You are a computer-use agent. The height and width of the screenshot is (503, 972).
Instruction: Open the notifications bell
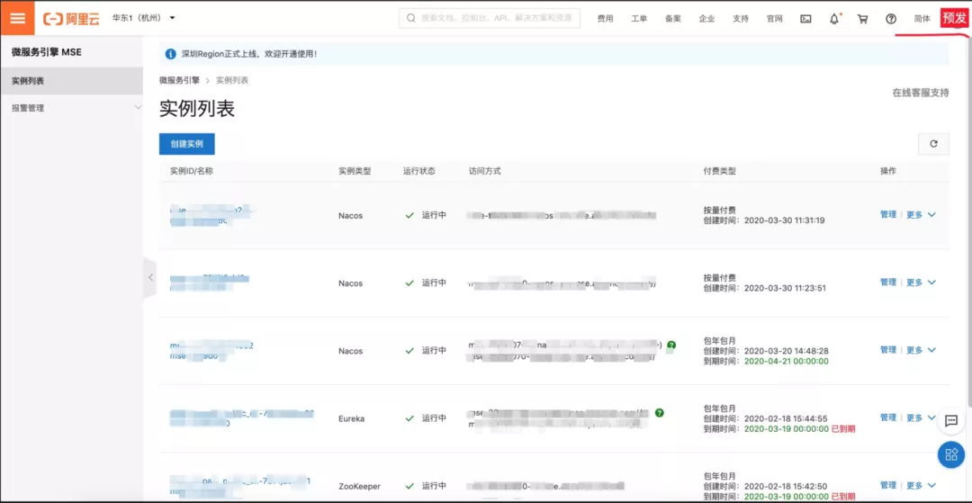tap(834, 19)
